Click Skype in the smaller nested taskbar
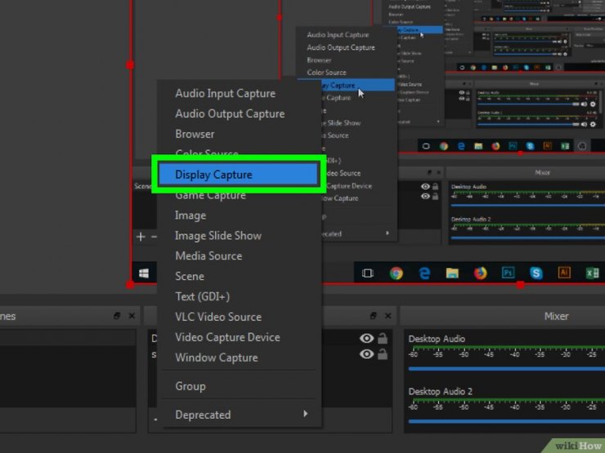 [x=530, y=146]
